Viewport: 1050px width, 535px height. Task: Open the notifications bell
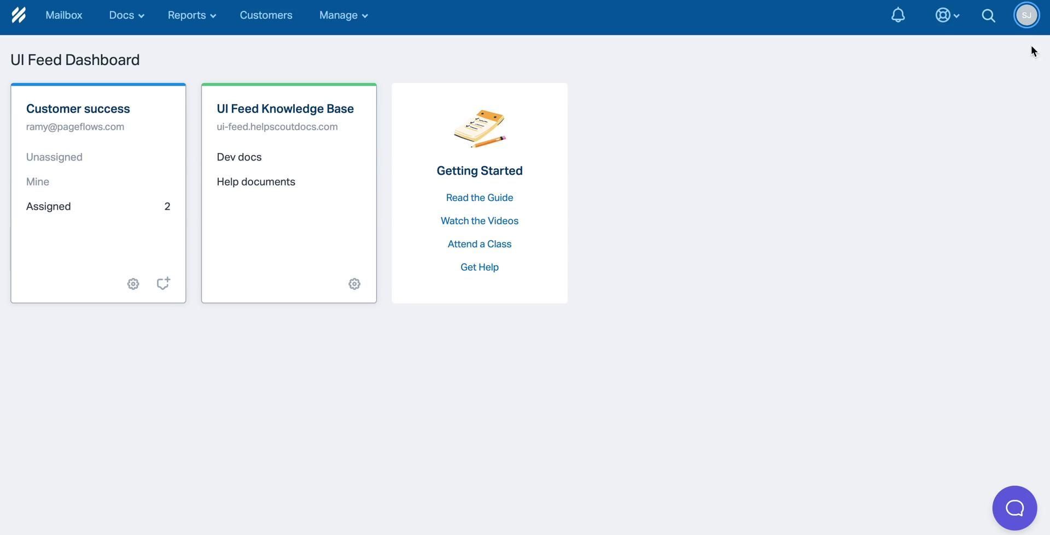[898, 15]
